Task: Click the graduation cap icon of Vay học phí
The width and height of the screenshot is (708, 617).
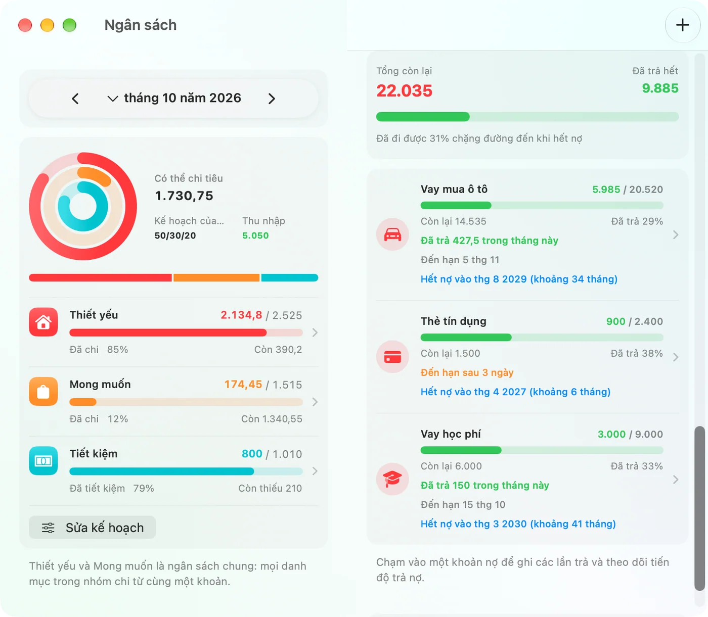Action: 392,479
